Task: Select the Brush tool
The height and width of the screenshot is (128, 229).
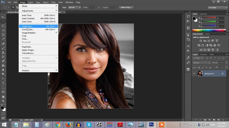Action: click(3, 48)
